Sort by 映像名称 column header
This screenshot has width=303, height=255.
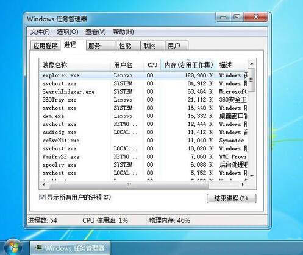point(75,65)
